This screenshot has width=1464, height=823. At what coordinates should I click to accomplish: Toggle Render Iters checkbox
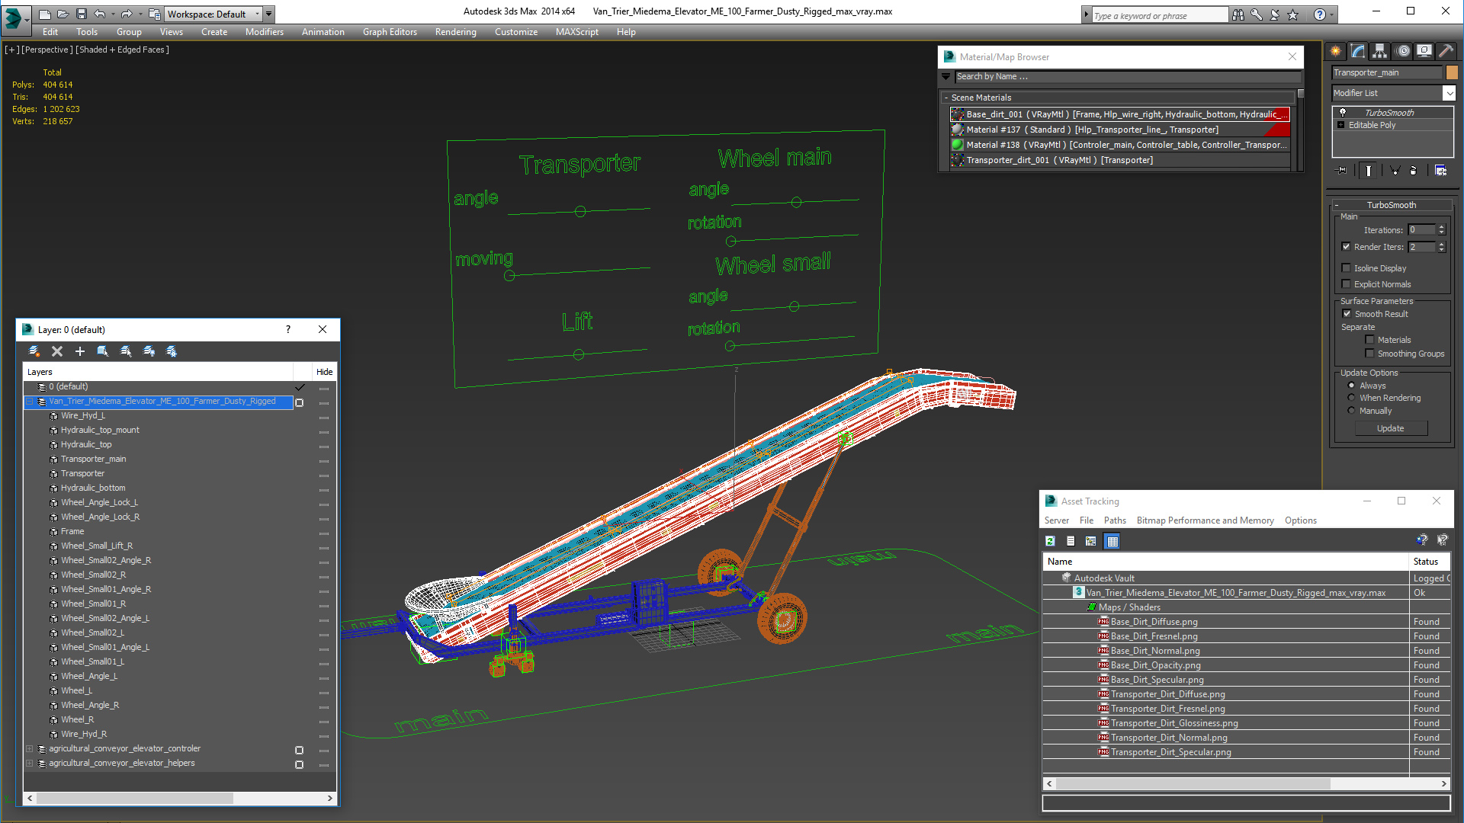pyautogui.click(x=1346, y=247)
